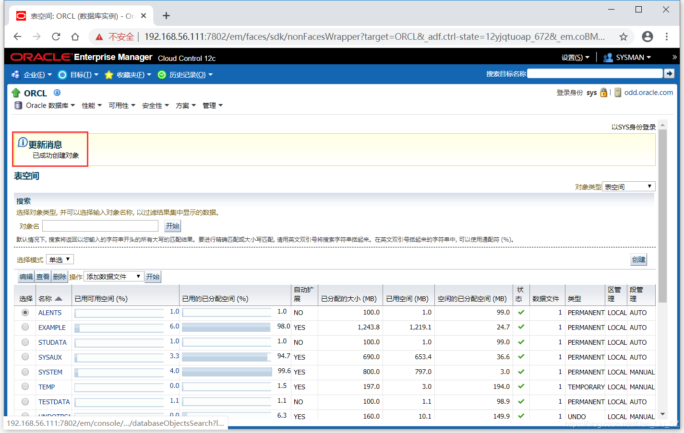Click 开始 next to object name field

coord(172,226)
